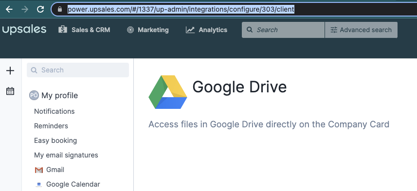Open the Marketing menu
The width and height of the screenshot is (417, 191).
point(148,30)
